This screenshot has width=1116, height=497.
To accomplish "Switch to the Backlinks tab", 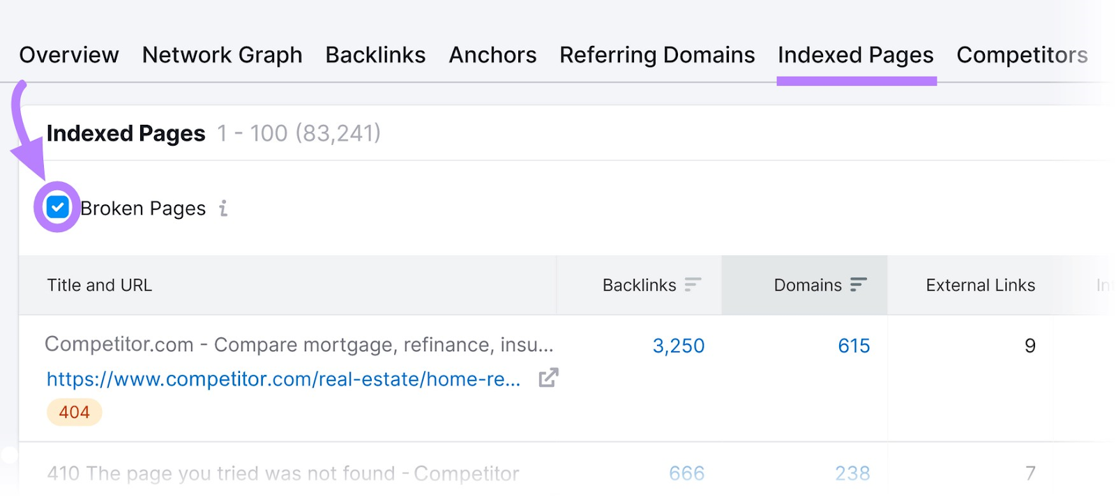I will [375, 54].
